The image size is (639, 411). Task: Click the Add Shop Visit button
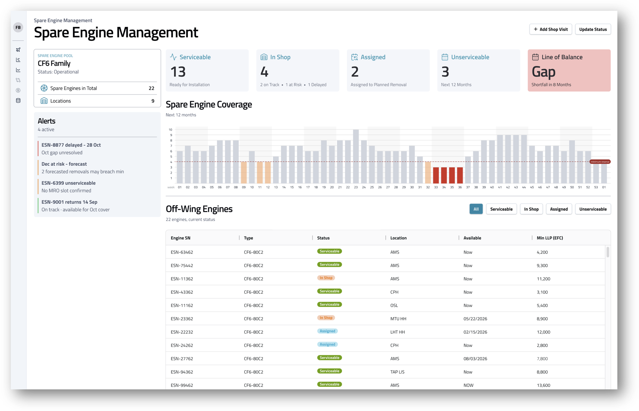pyautogui.click(x=550, y=29)
